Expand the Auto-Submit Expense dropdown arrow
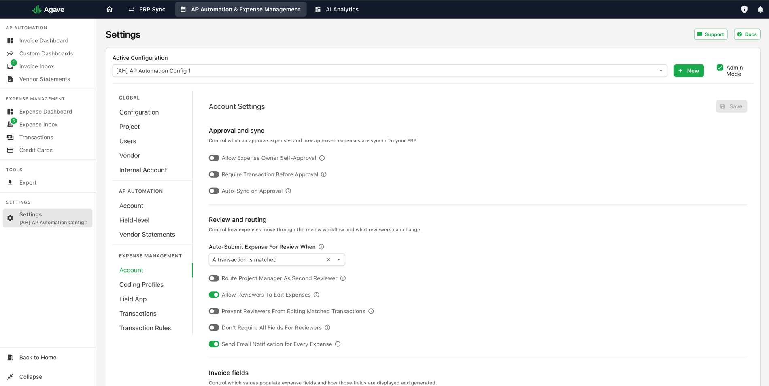Image resolution: width=769 pixels, height=386 pixels. (339, 260)
